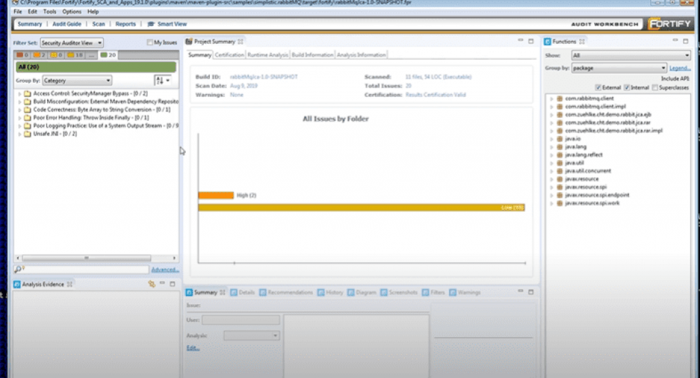The image size is (700, 378).
Task: Open the Recommendations tab in issue panel
Action: (286, 293)
